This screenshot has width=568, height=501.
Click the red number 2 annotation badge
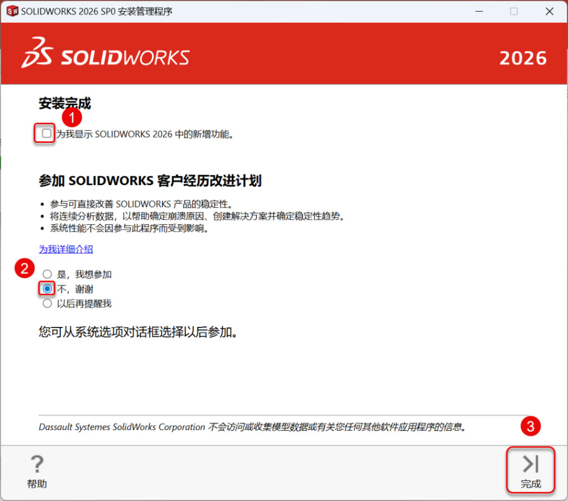tap(24, 269)
